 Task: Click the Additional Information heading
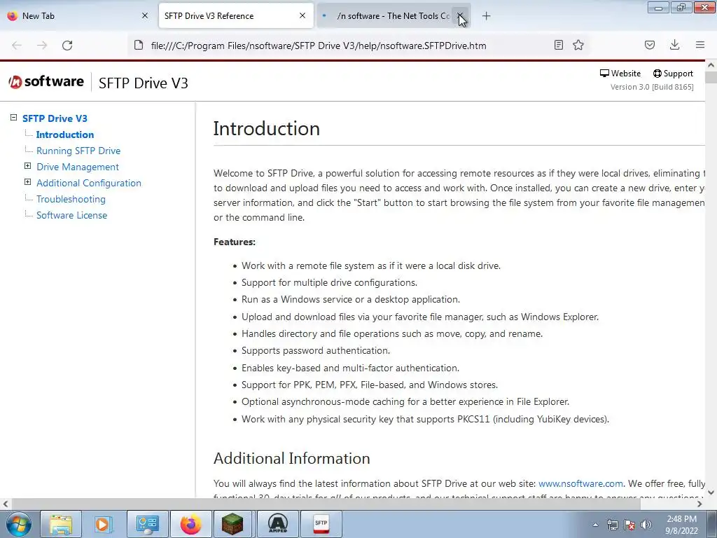[292, 458]
